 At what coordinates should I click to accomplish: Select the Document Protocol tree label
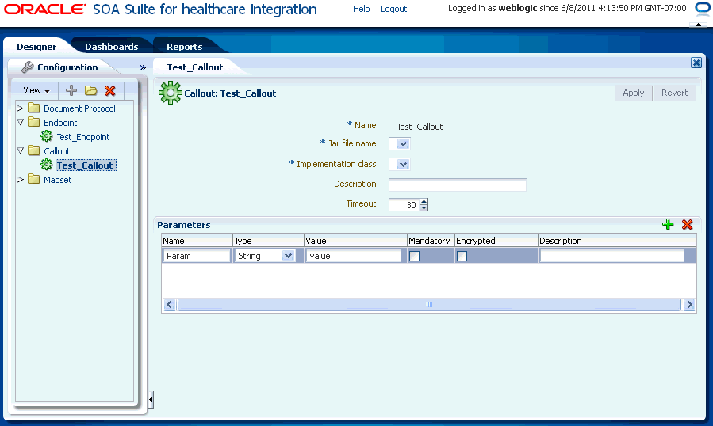click(x=79, y=108)
